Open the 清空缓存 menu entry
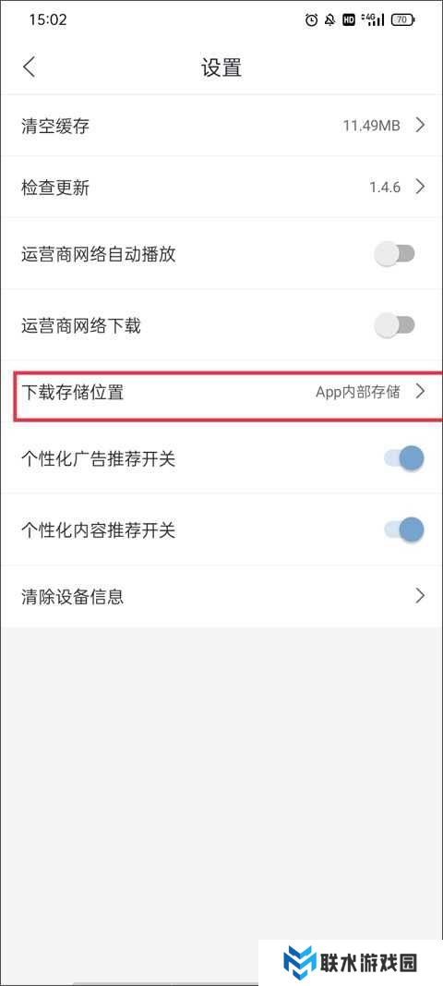The width and height of the screenshot is (443, 986). pos(221,126)
